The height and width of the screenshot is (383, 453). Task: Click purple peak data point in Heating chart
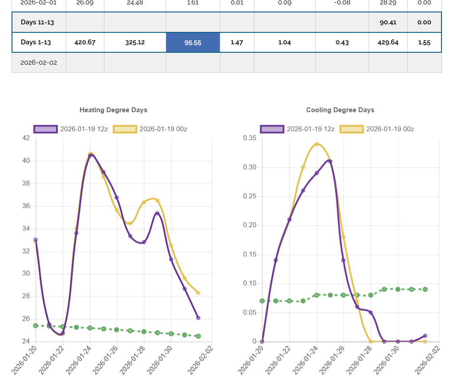(90, 156)
